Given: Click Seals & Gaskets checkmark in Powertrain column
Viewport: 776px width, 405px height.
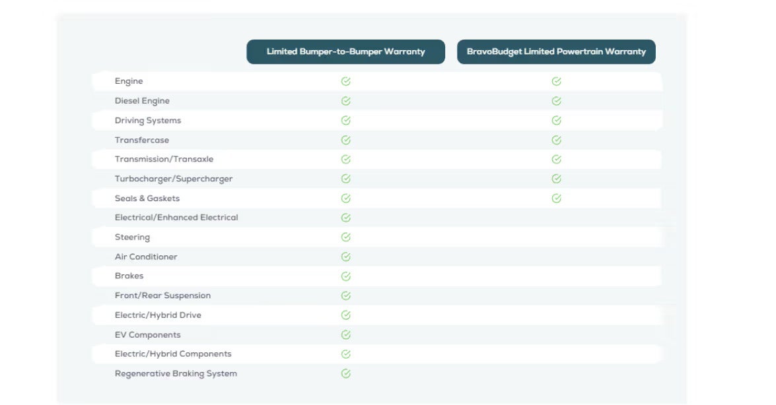Looking at the screenshot, I should click(556, 198).
